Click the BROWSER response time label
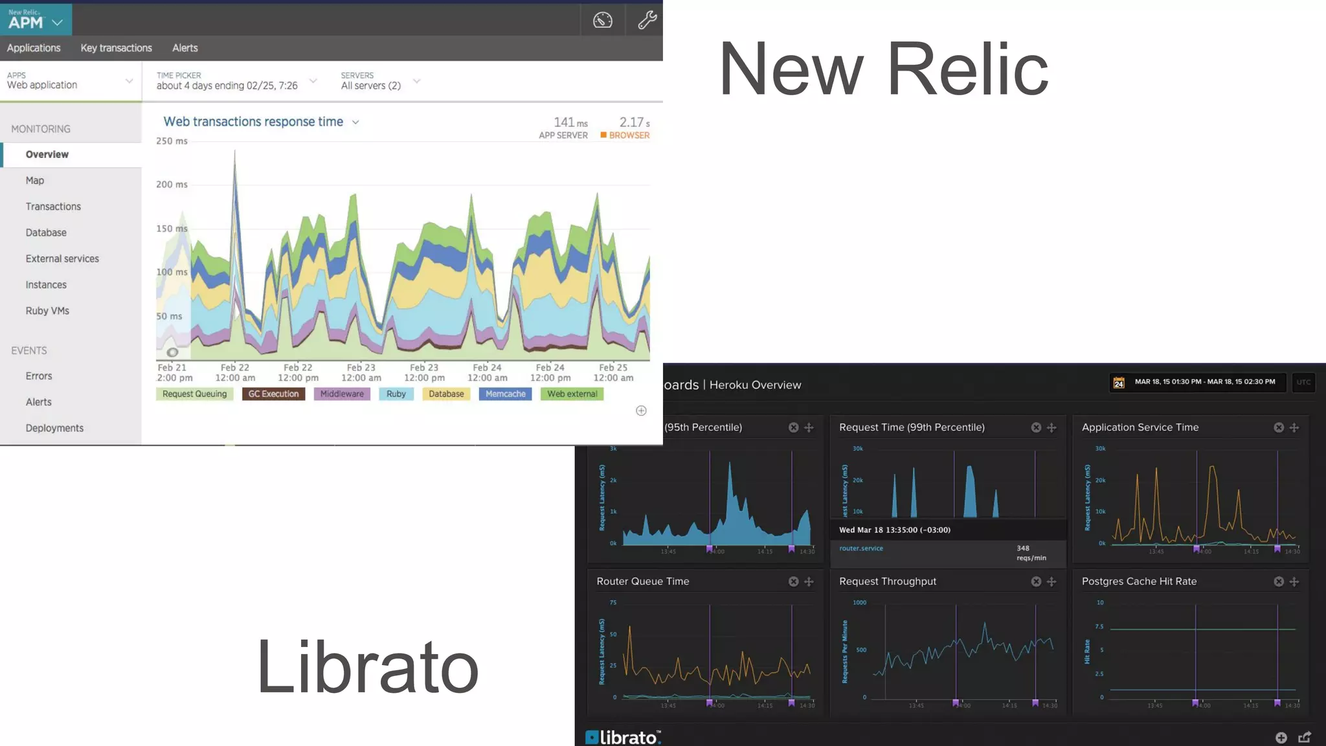Viewport: 1326px width, 746px height. (x=625, y=135)
